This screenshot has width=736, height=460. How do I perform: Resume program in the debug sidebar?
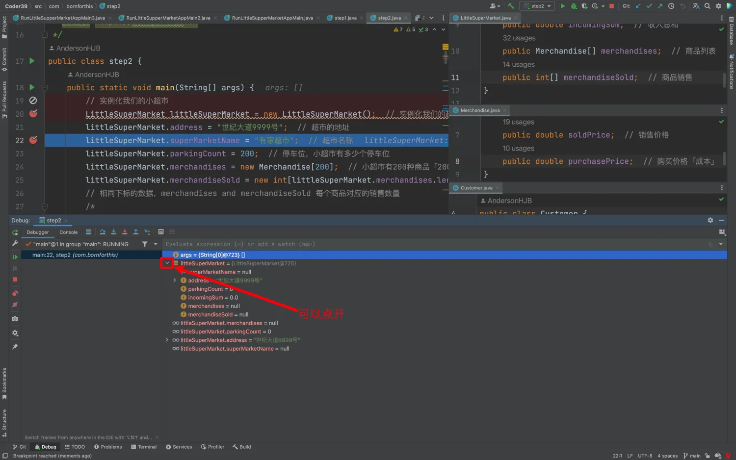[15, 256]
